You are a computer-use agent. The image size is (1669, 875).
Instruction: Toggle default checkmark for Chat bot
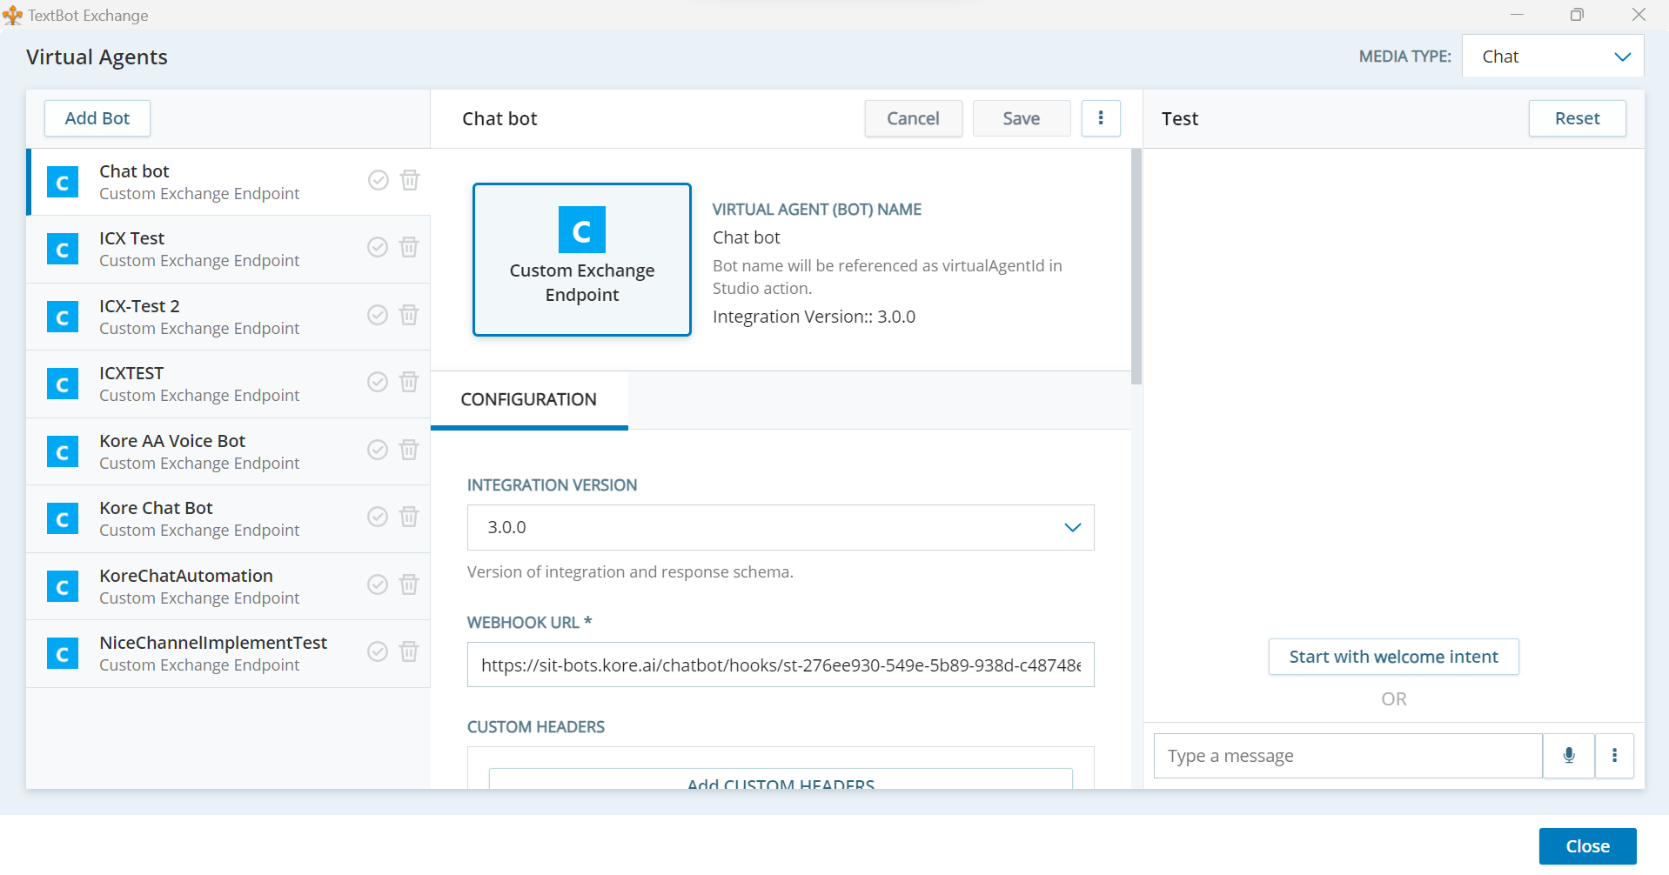[378, 180]
